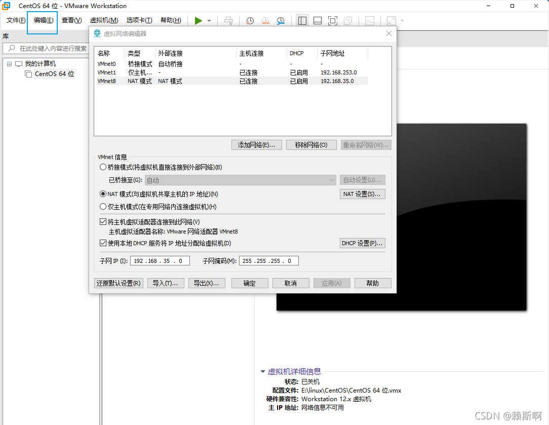Click the full screen mode icon
The height and width of the screenshot is (425, 549).
[333, 21]
